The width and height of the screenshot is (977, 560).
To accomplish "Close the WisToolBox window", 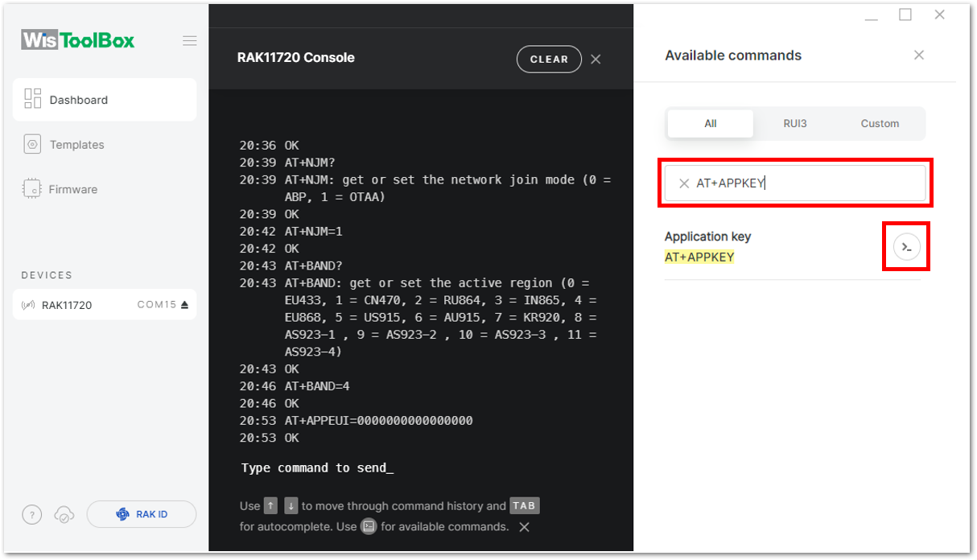I will tap(939, 14).
